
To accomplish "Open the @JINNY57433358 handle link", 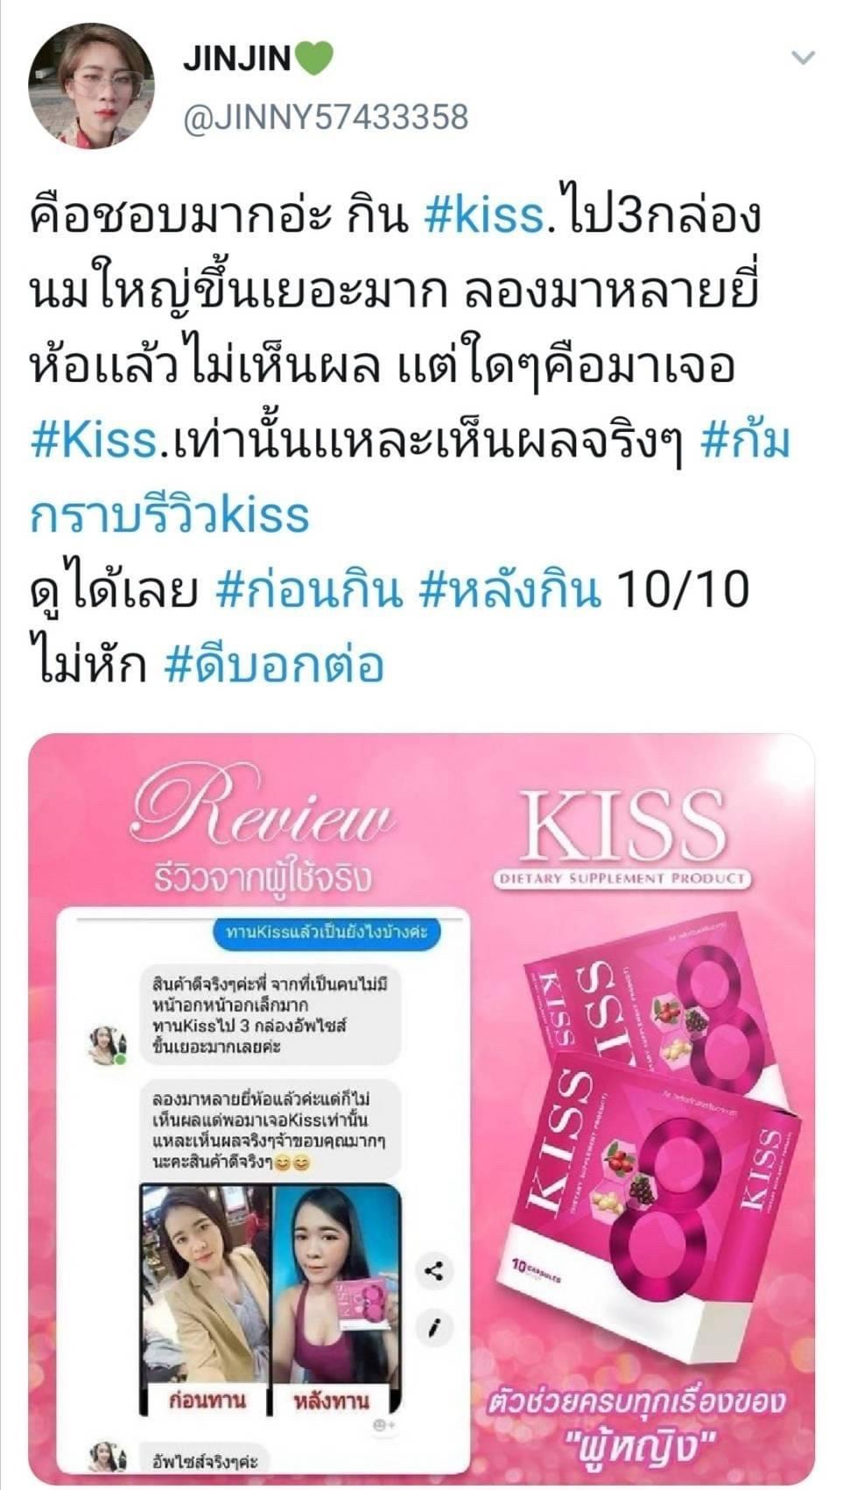I will coord(326,117).
